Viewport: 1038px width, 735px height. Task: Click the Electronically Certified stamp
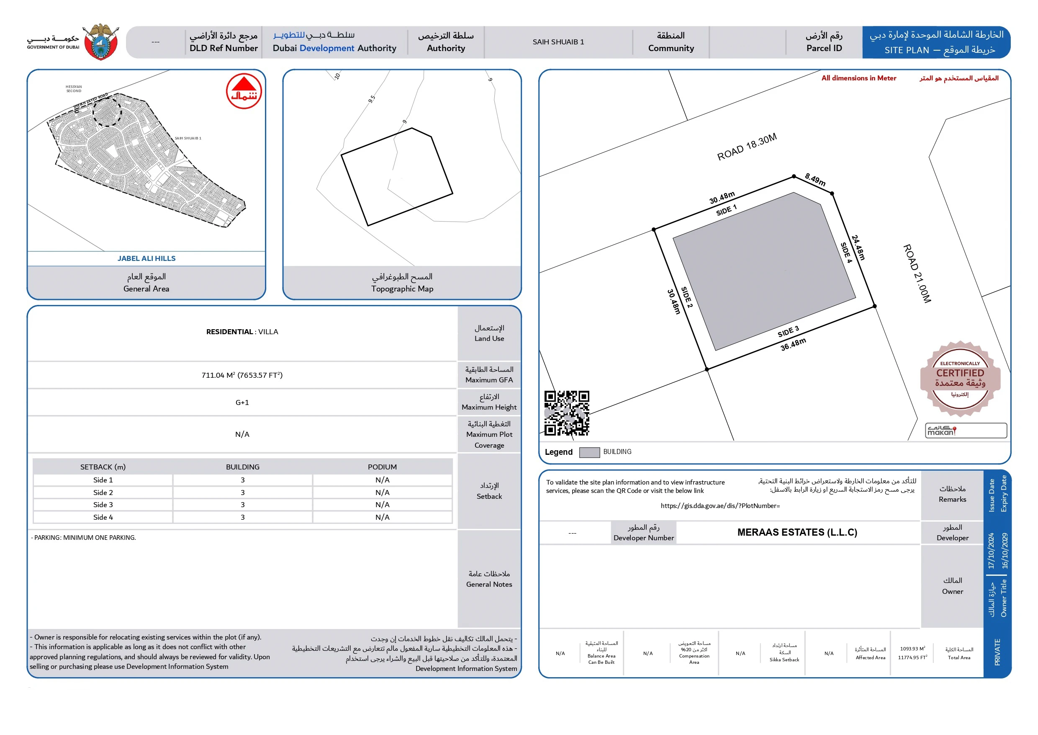click(x=960, y=379)
